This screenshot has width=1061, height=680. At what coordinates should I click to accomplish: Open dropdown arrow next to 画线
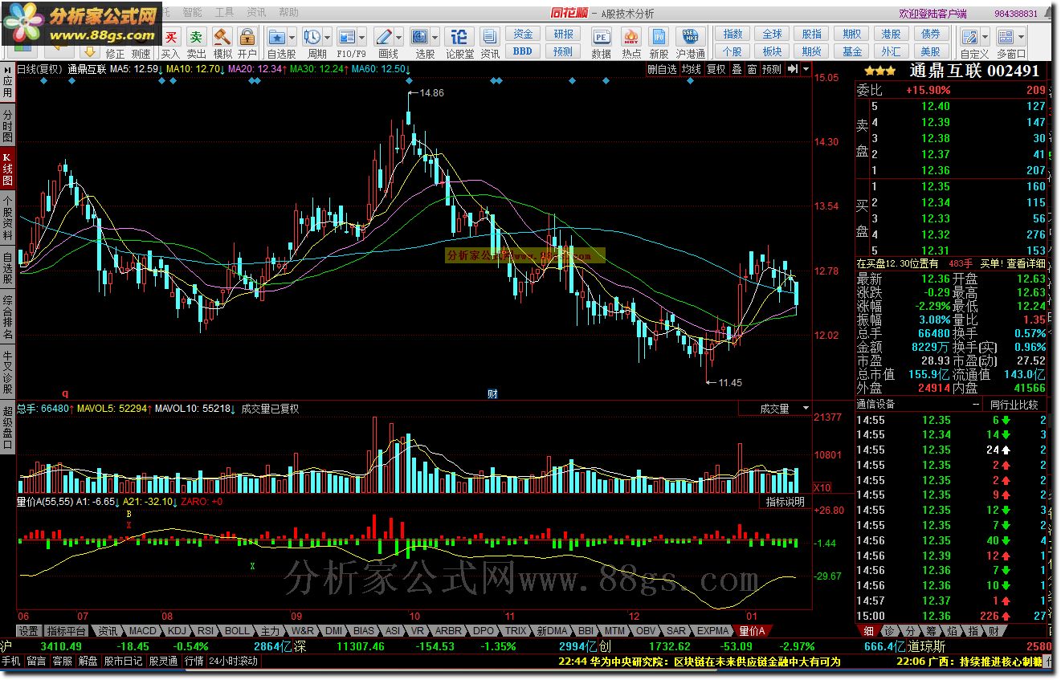398,37
